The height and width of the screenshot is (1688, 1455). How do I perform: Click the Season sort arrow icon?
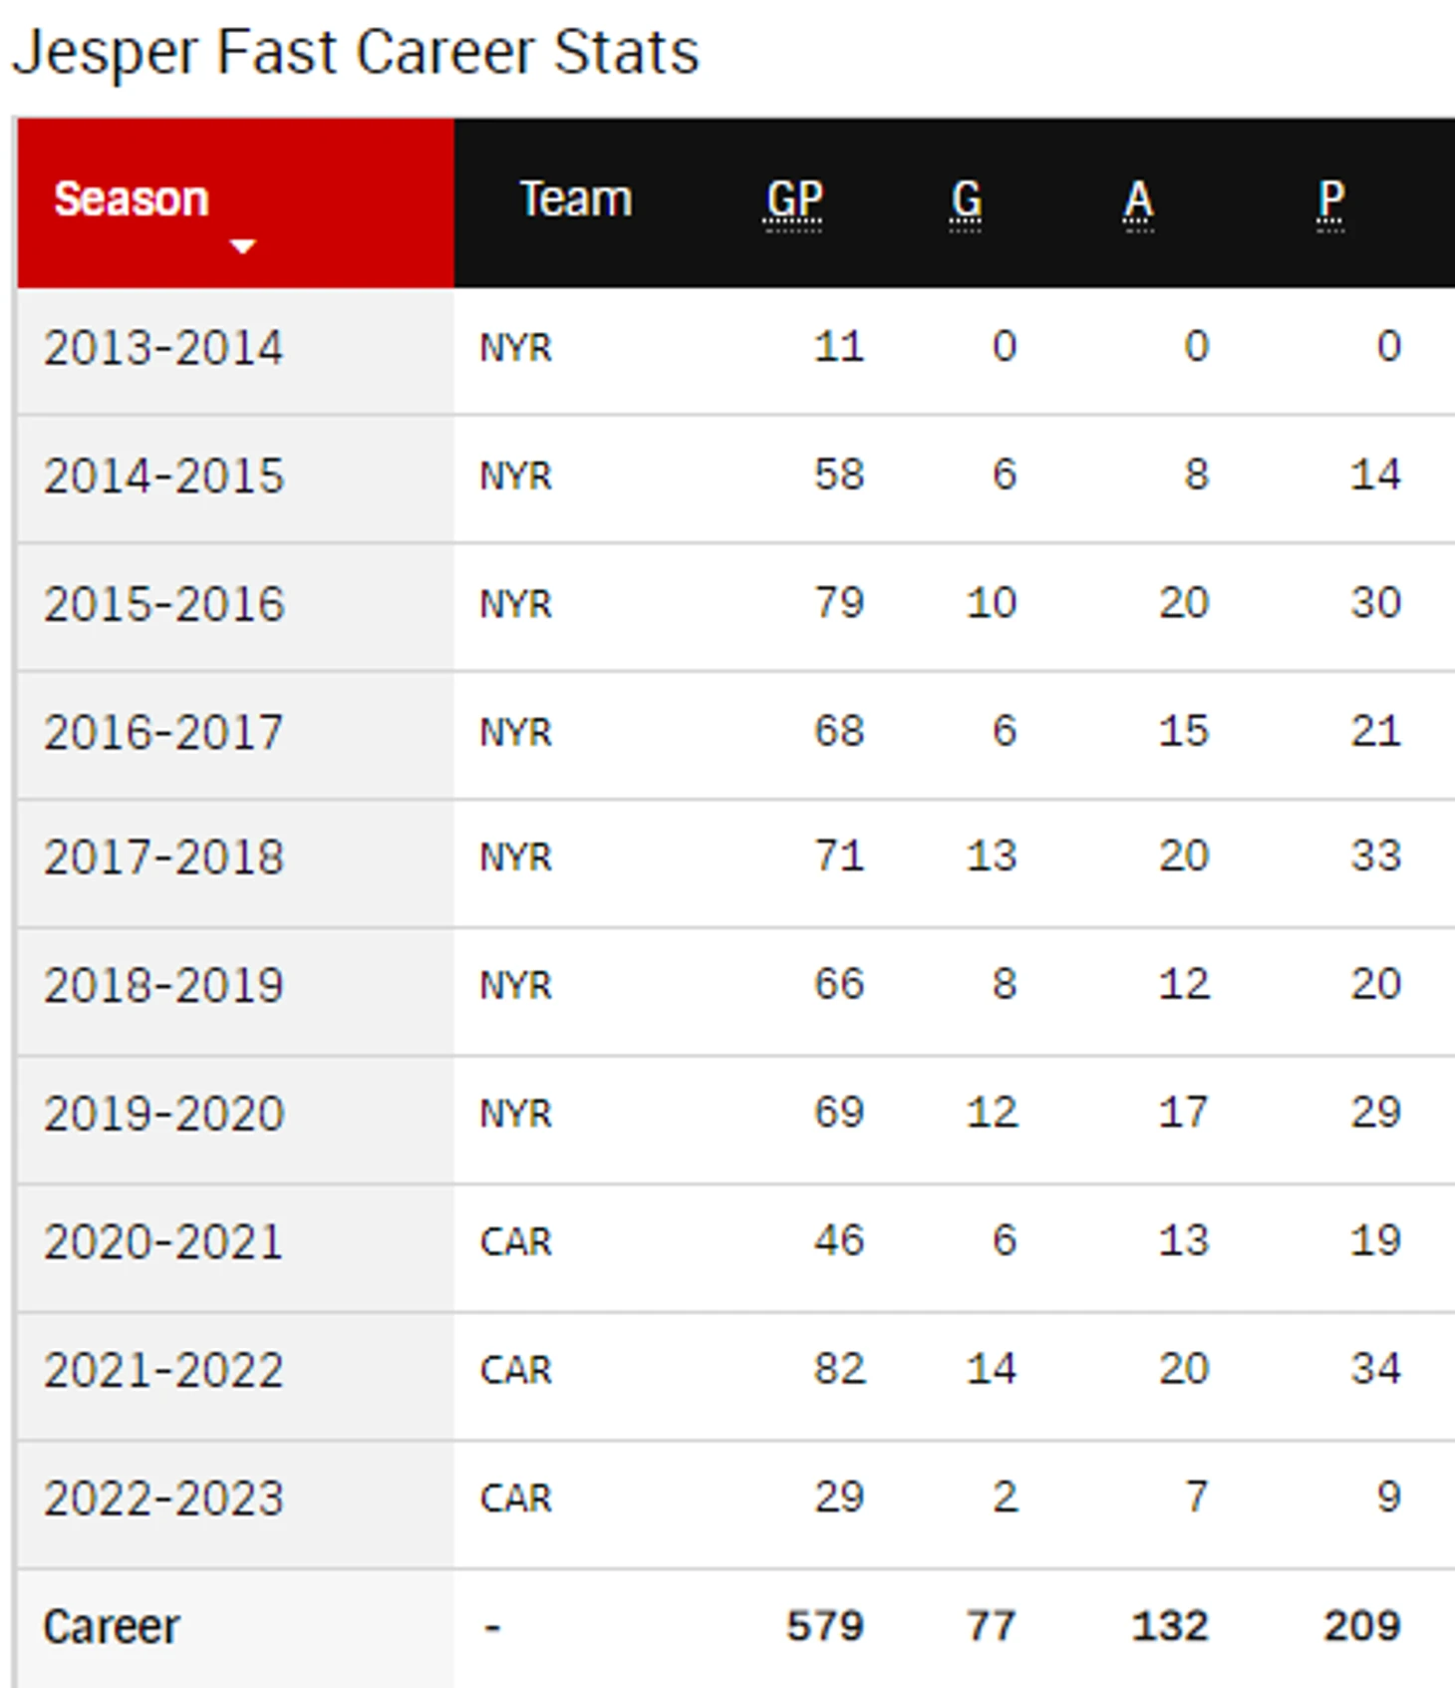click(x=242, y=245)
